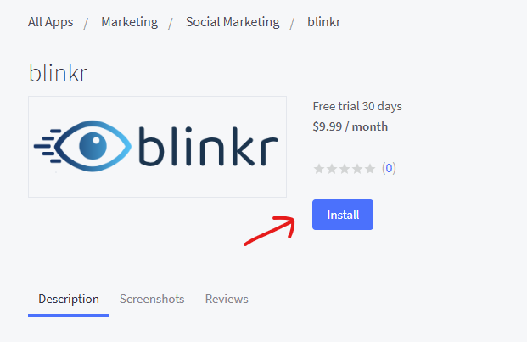Go to the All Apps breadcrumb
The image size is (527, 342).
[x=50, y=22]
